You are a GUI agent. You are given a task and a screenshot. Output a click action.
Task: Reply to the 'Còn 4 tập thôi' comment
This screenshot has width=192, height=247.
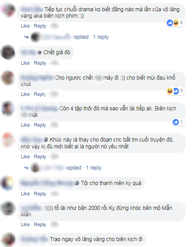tap(40, 125)
